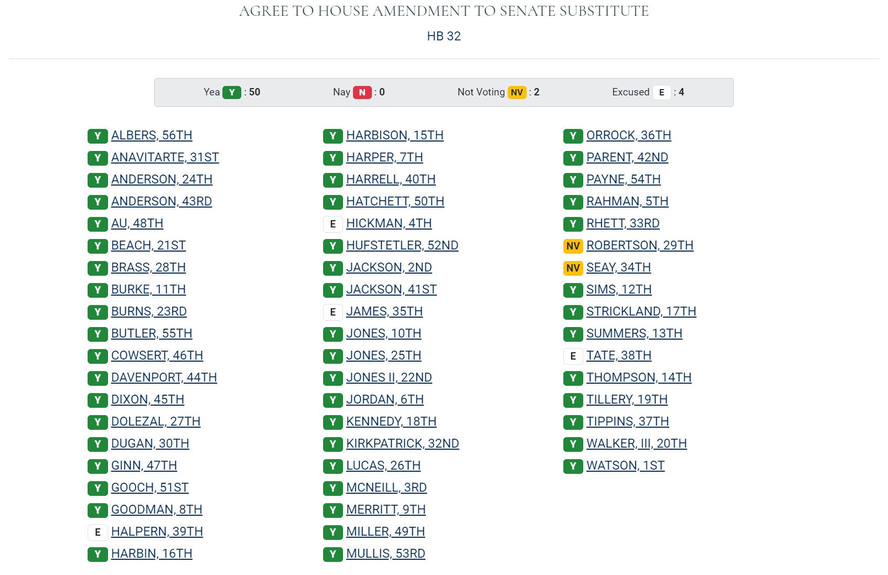Click the green Y badge beside Yea tally

click(x=232, y=92)
